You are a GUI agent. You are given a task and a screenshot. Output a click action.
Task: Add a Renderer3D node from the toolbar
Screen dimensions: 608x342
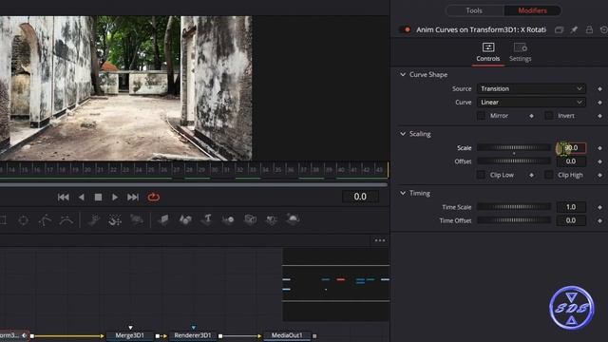pos(293,219)
